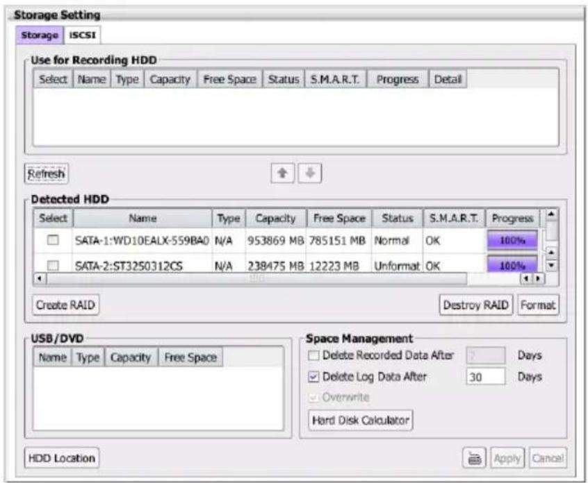588x483 pixels.
Task: Click Recording HDD Capacity column header
Action: (x=170, y=79)
